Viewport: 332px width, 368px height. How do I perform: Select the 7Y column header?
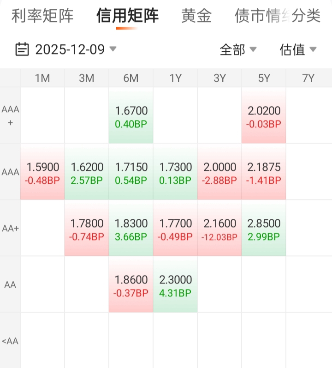point(308,78)
